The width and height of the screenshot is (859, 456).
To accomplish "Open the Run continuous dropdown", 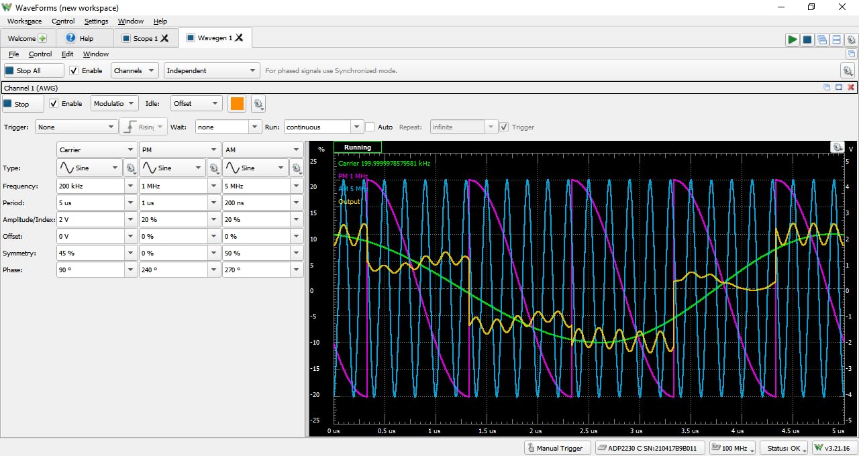I will pos(324,127).
